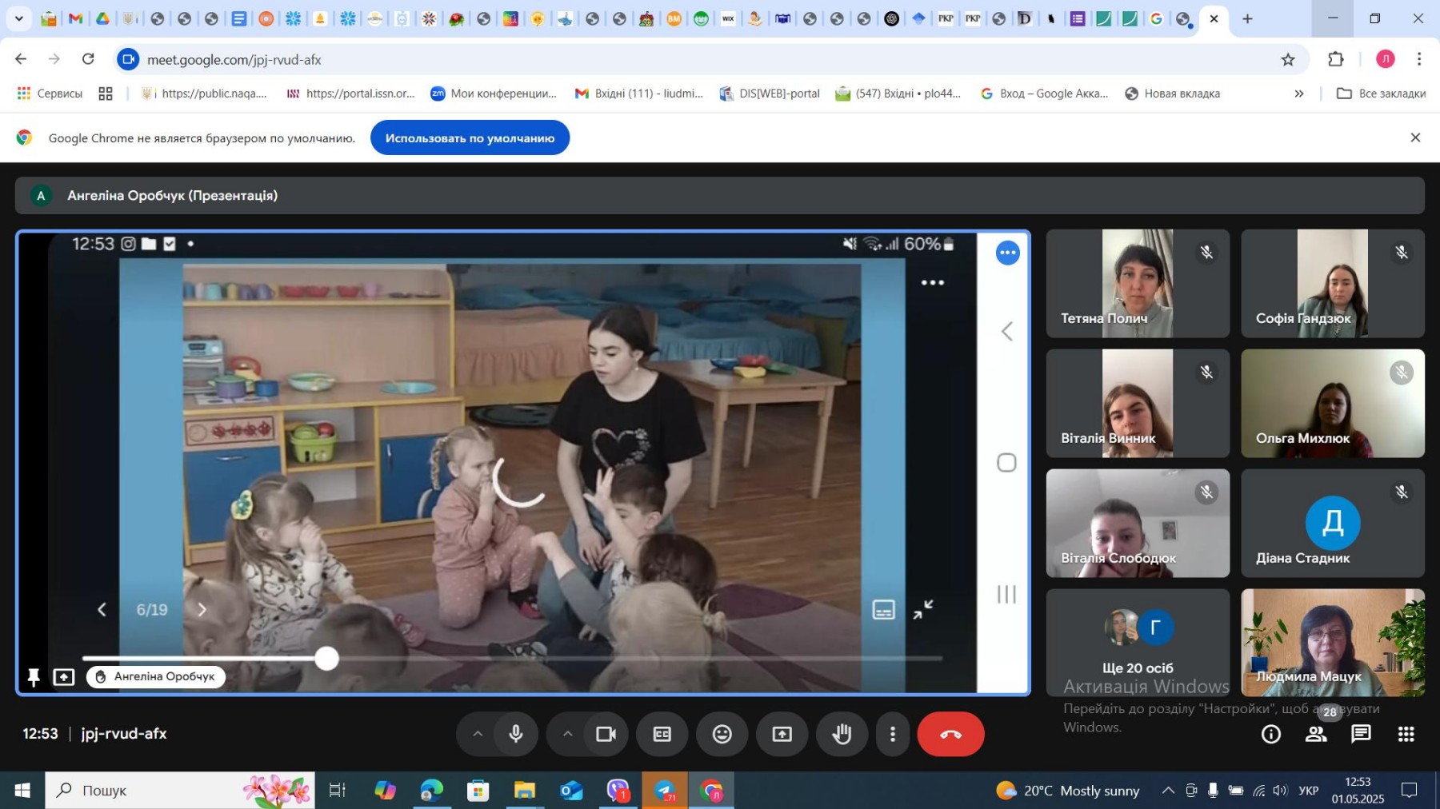
Task: Open more options three-dot menu in call bar
Action: (x=893, y=734)
